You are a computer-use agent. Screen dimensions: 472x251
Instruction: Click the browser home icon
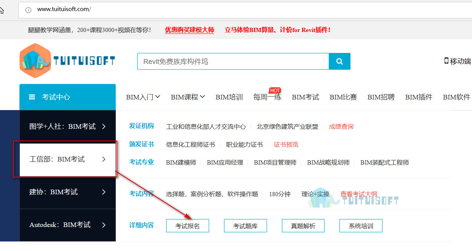2,10
